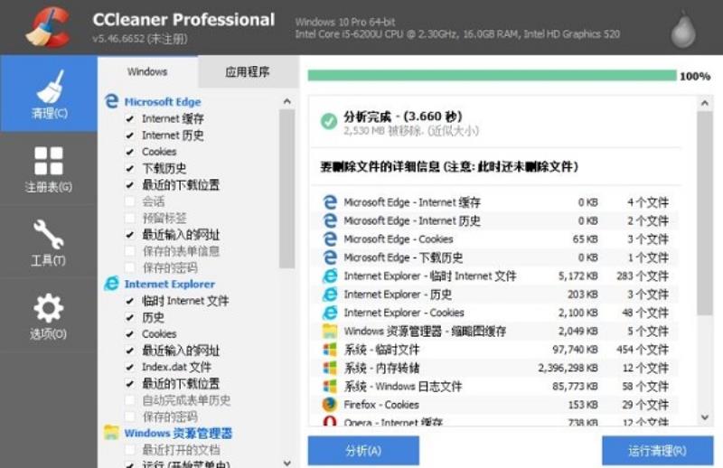Click IE icon for Internet Explorer Cookies result
The image size is (723, 468).
click(x=330, y=313)
